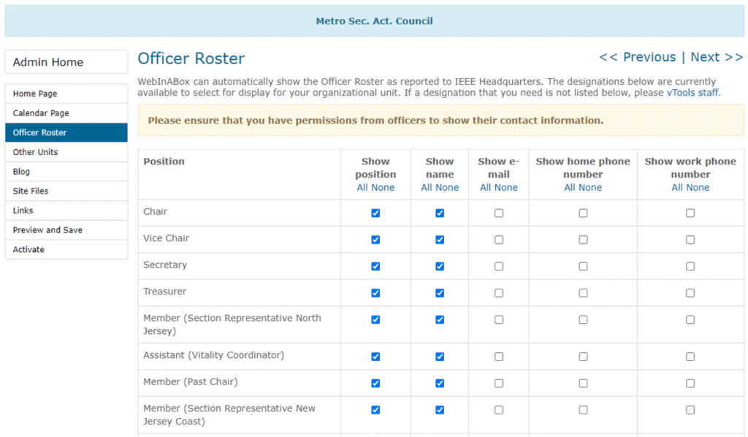Select All under Show work phone number
748x437 pixels.
pos(677,188)
